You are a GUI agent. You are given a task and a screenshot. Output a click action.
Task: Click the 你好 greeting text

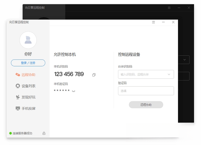(x=28, y=54)
